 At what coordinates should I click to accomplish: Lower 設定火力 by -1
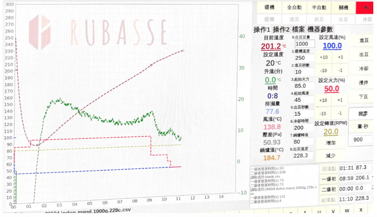click(x=340, y=114)
